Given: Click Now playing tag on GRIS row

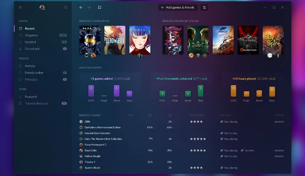Looking at the screenshot, I should tap(229, 121).
